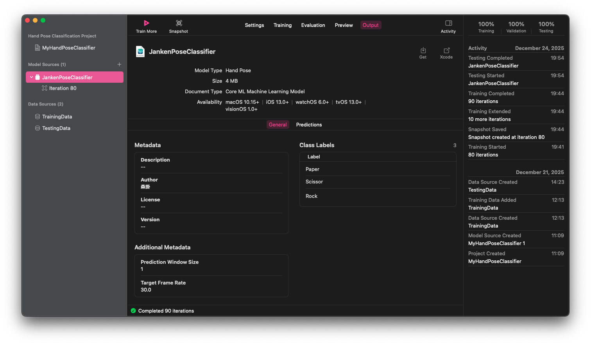Select the Rock class label row
The height and width of the screenshot is (345, 591).
point(378,196)
